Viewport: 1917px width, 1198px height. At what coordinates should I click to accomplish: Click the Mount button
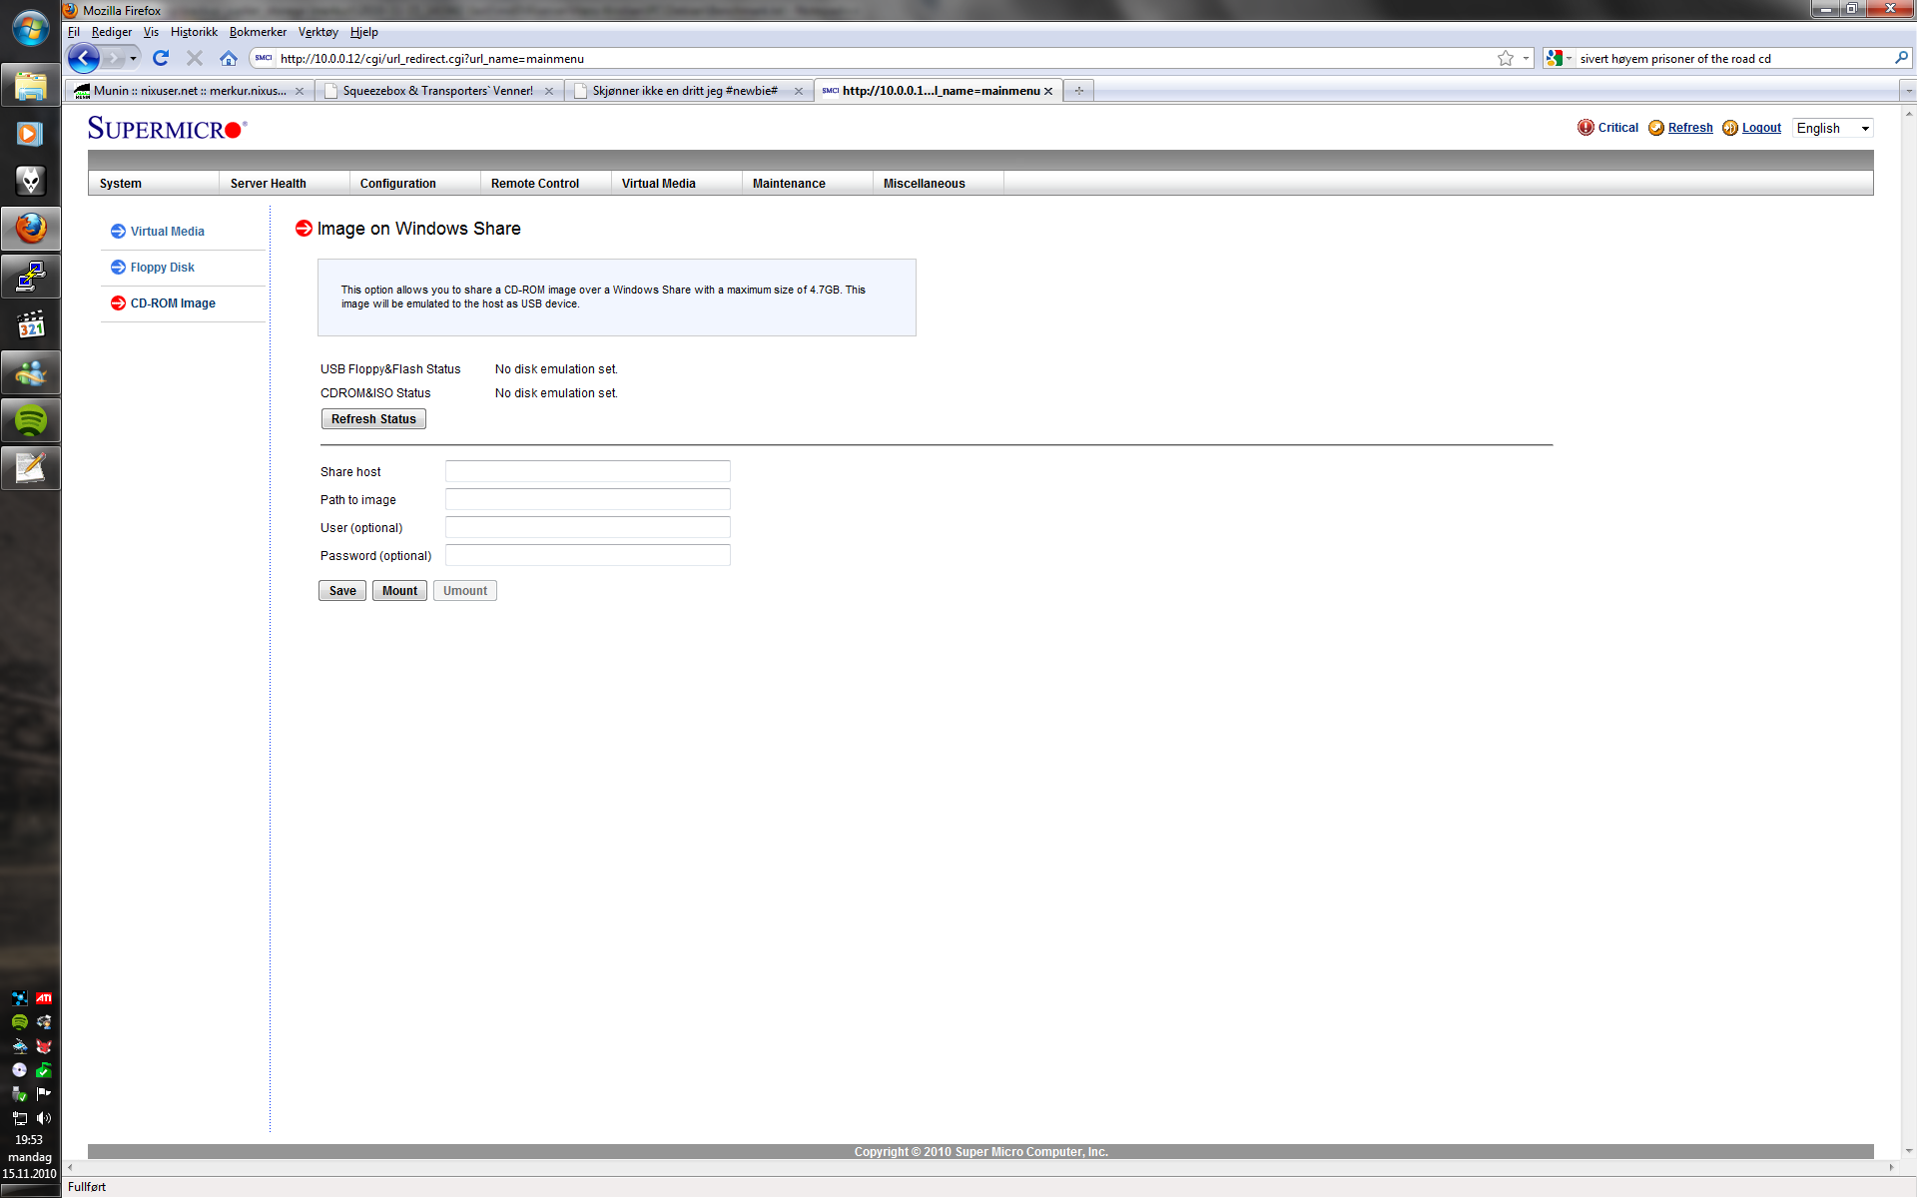click(399, 591)
